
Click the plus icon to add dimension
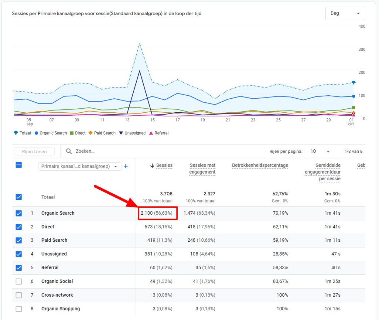coord(125,166)
